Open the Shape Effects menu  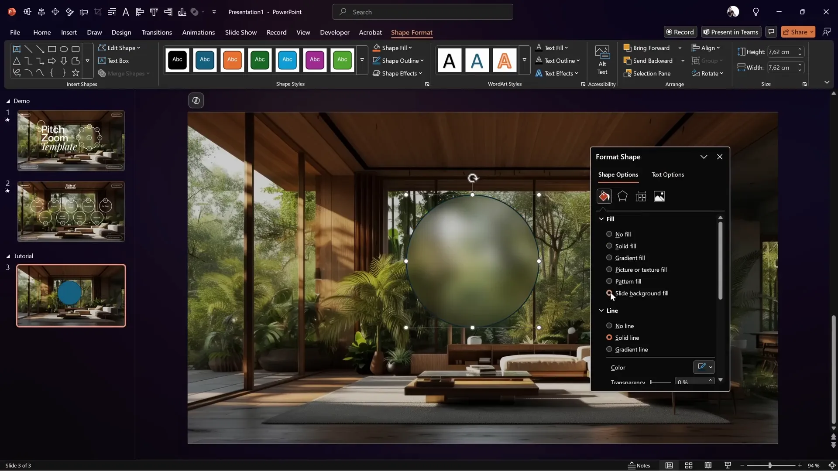[x=398, y=73]
